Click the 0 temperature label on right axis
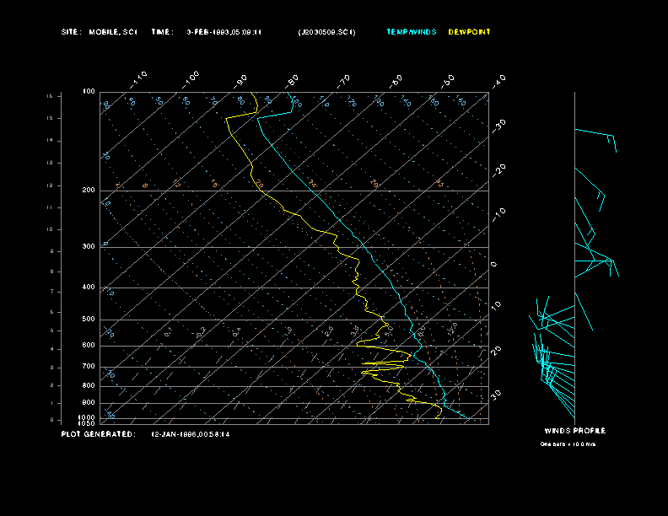The image size is (668, 516). [x=494, y=264]
